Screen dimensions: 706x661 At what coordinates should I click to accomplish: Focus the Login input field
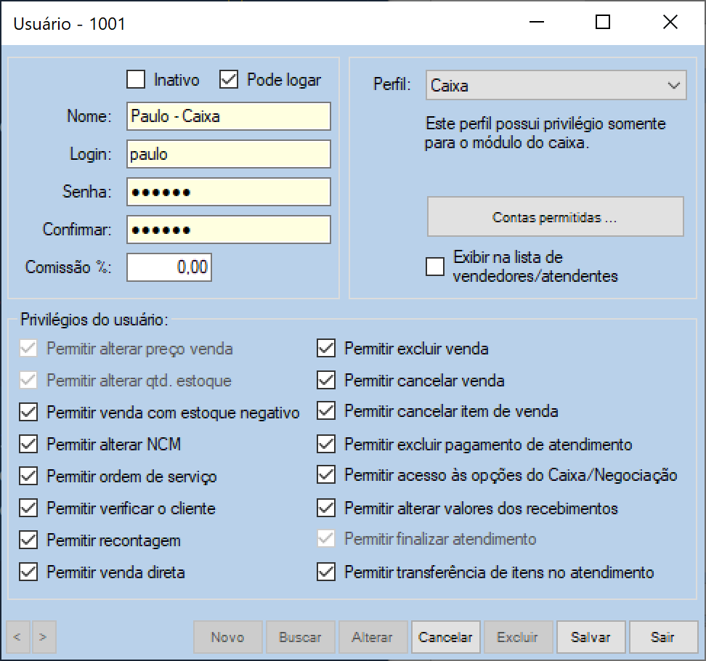228,154
